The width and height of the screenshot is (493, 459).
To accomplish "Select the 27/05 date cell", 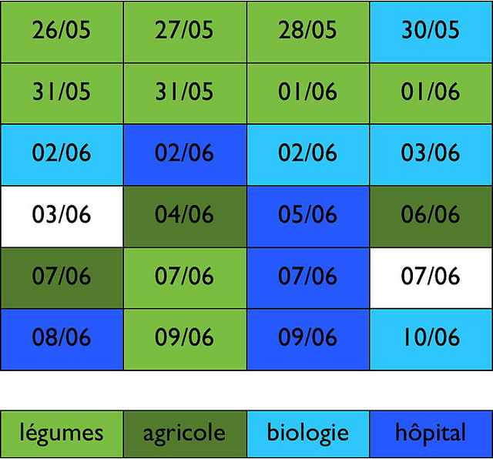I will pos(185,32).
